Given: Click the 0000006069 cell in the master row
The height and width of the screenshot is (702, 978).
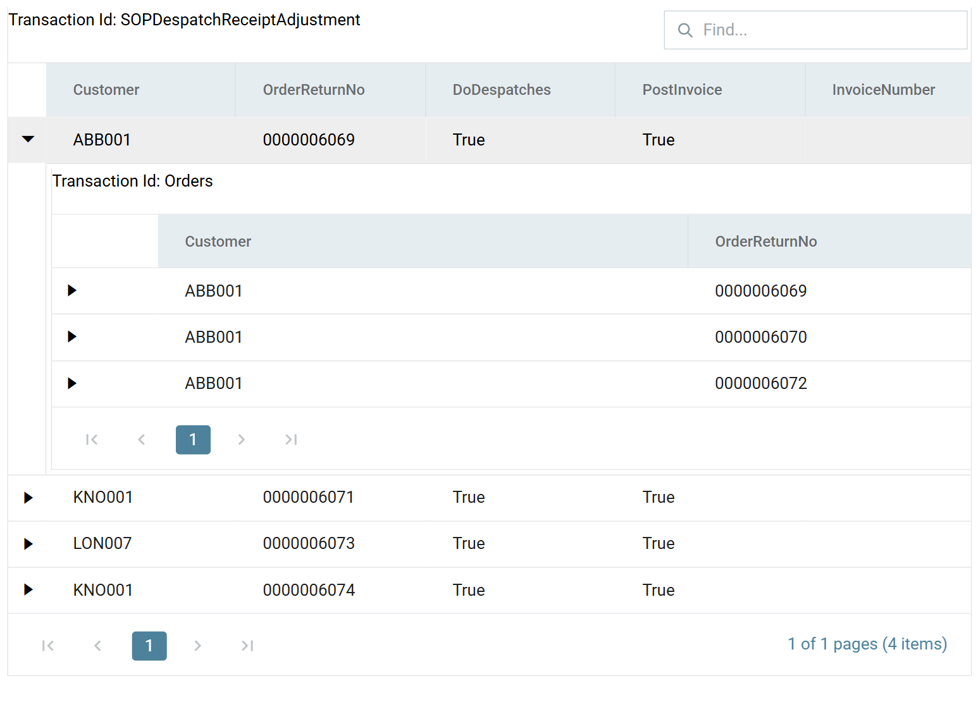Looking at the screenshot, I should tap(330, 140).
